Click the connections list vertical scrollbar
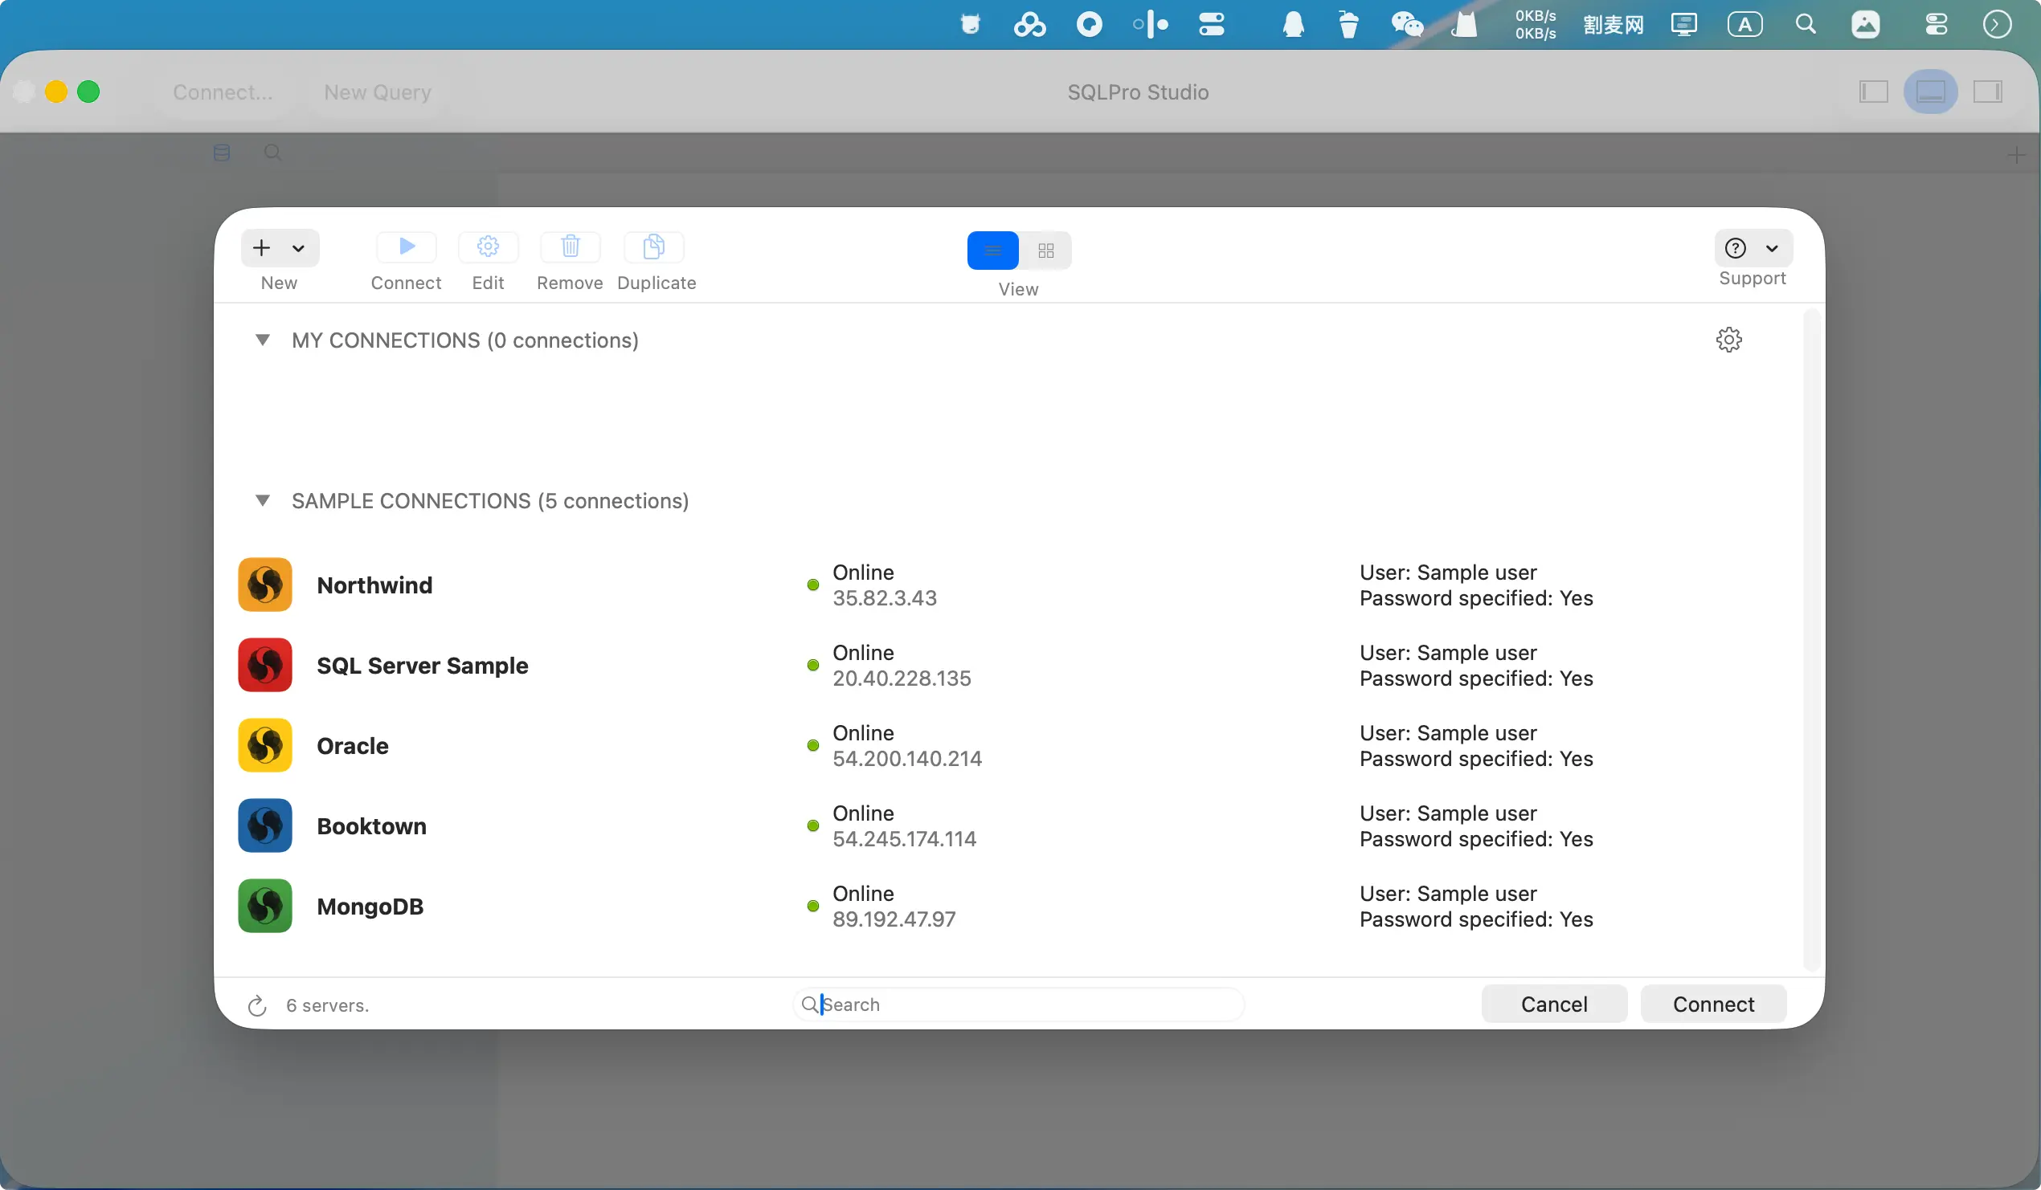Screen dimensions: 2041x1190 tap(1812, 639)
